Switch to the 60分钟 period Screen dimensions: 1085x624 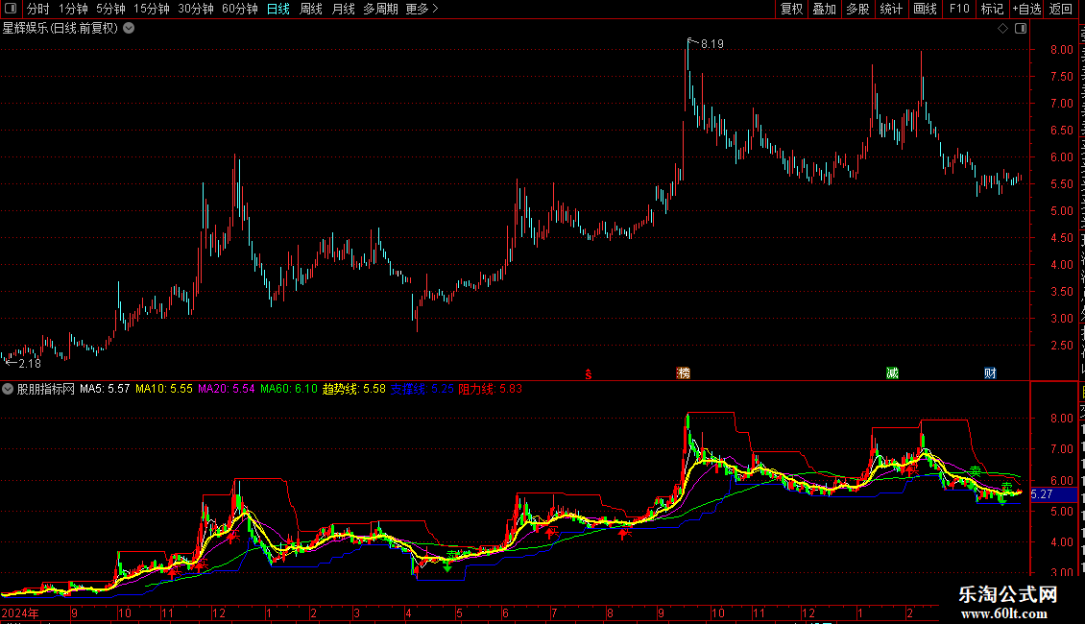pos(240,9)
